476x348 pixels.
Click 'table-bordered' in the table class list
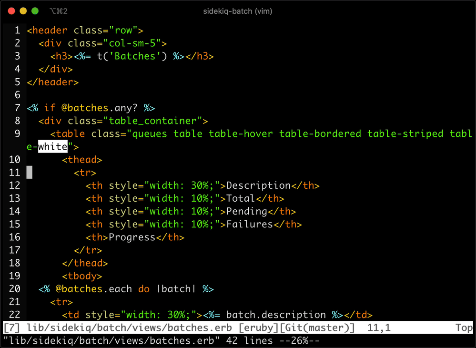320,133
